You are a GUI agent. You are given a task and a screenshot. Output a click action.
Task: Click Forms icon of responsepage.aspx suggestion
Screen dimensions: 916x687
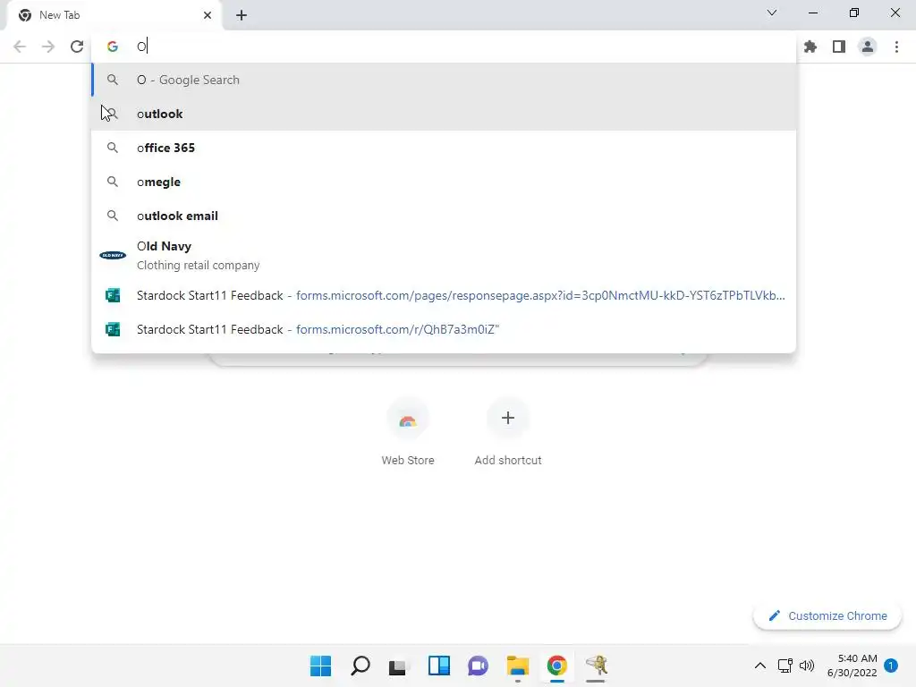pos(113,295)
